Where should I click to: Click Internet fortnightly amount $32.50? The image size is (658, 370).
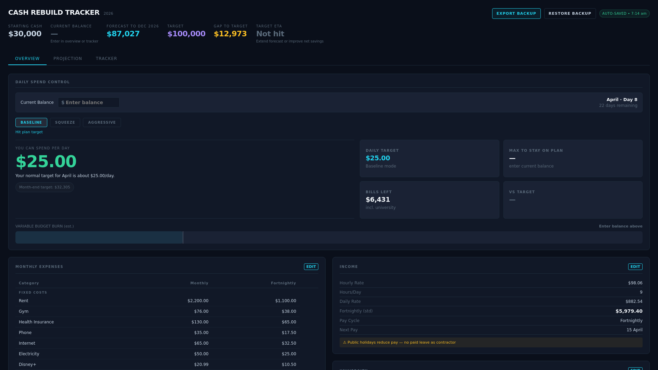[289, 343]
